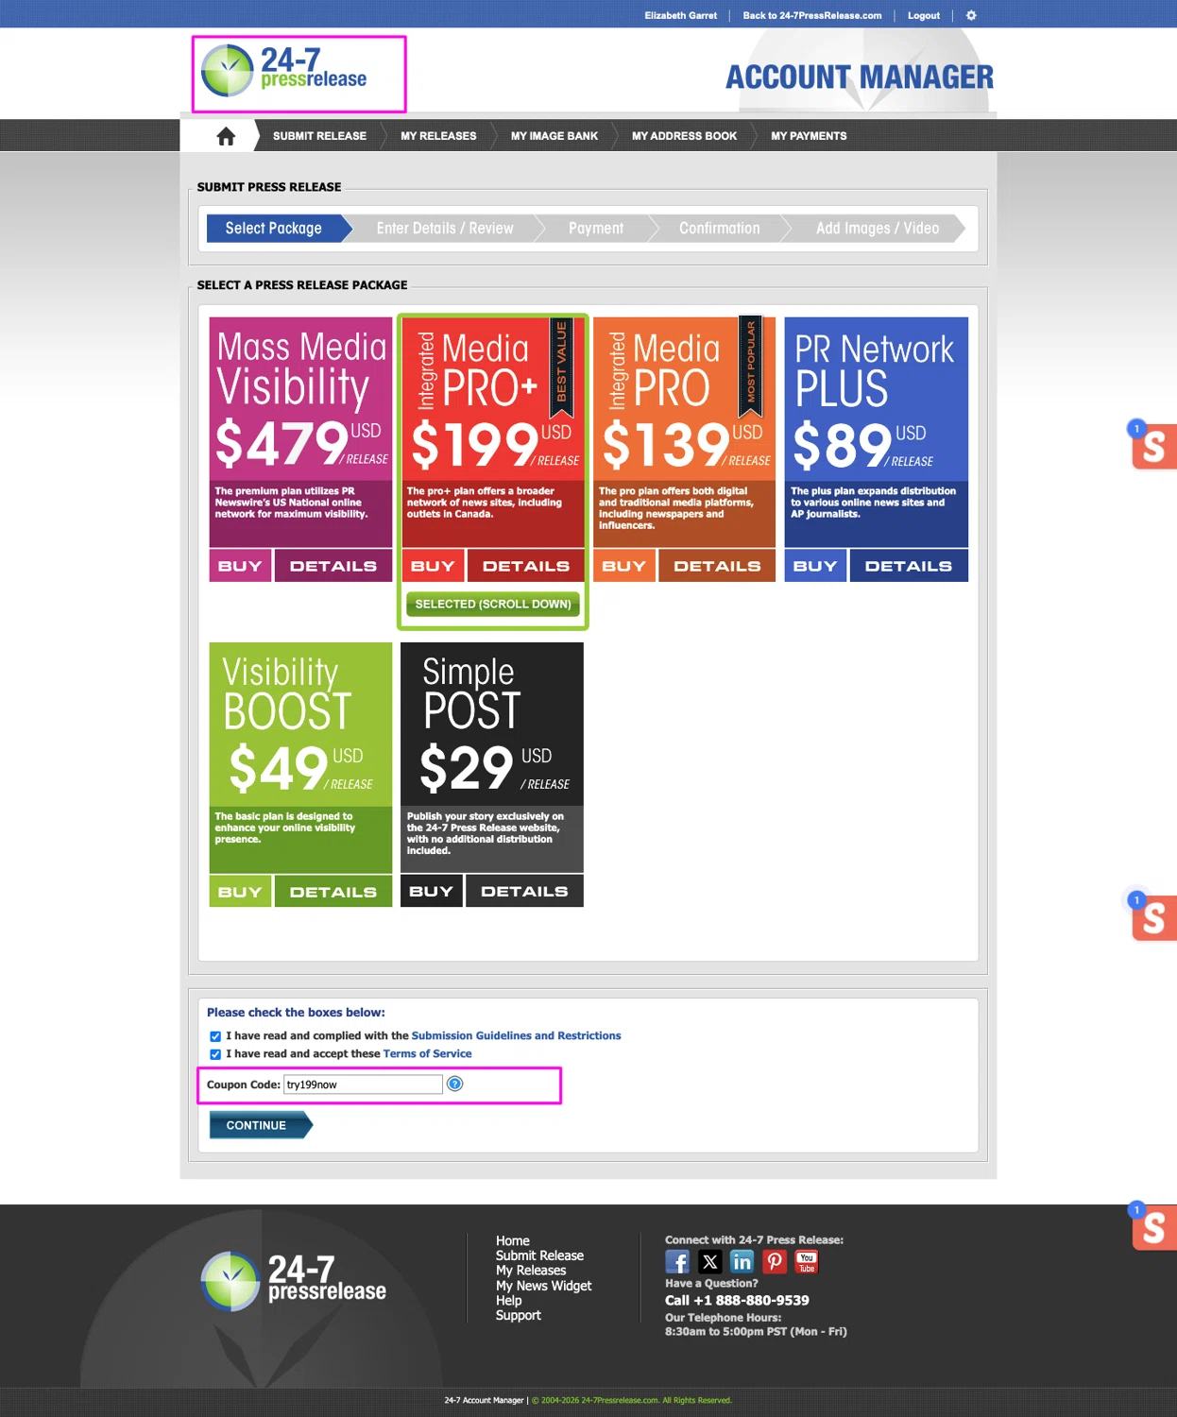The image size is (1177, 1417).
Task: Open the footer Home link
Action: click(x=513, y=1241)
